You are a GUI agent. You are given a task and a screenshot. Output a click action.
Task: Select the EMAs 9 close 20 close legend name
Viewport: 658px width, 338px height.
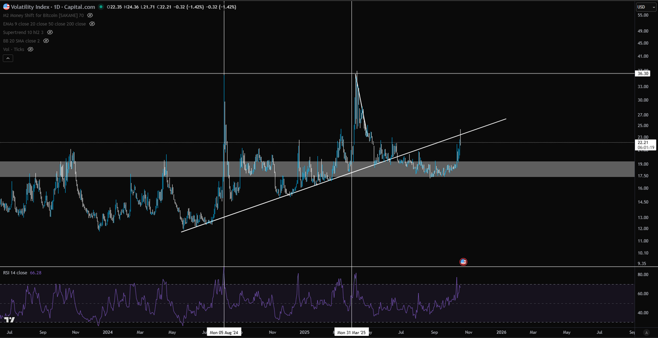[44, 24]
